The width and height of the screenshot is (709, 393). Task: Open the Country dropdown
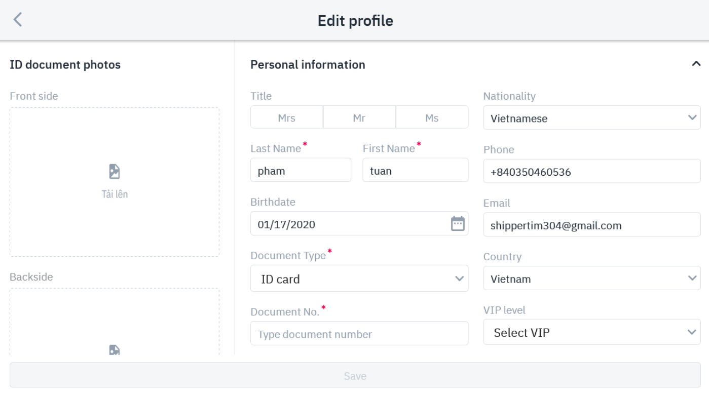pyautogui.click(x=591, y=279)
